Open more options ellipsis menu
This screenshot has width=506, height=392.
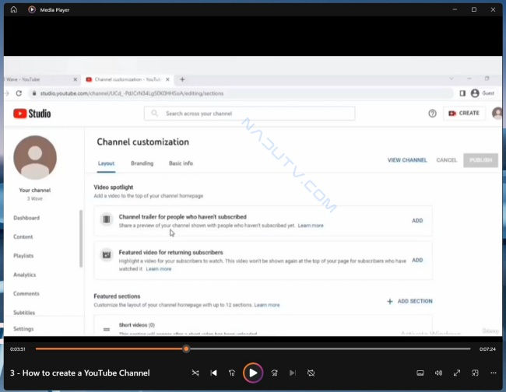tap(494, 373)
